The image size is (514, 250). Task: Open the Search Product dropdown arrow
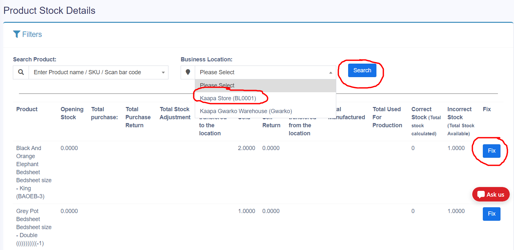[163, 73]
